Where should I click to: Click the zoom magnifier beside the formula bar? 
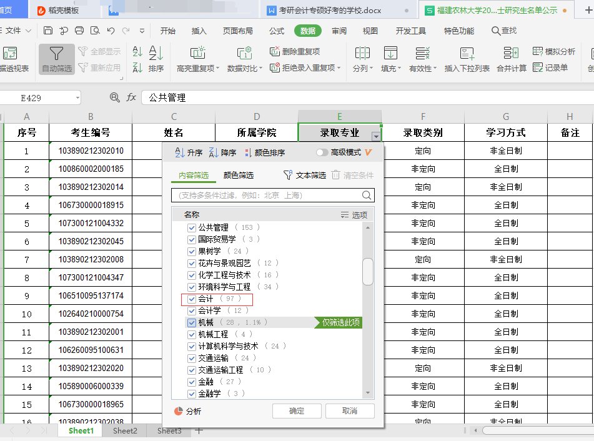pos(114,97)
